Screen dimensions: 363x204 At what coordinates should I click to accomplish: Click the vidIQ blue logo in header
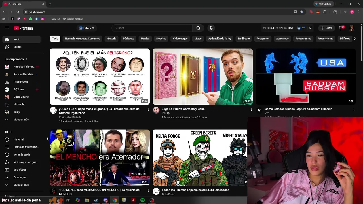pyautogui.click(x=299, y=28)
